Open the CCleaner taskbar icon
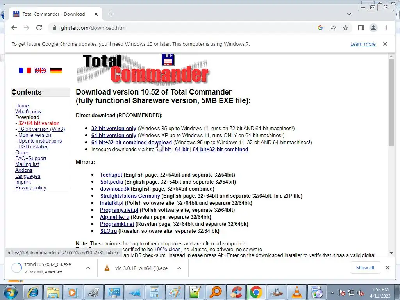 coord(236,292)
